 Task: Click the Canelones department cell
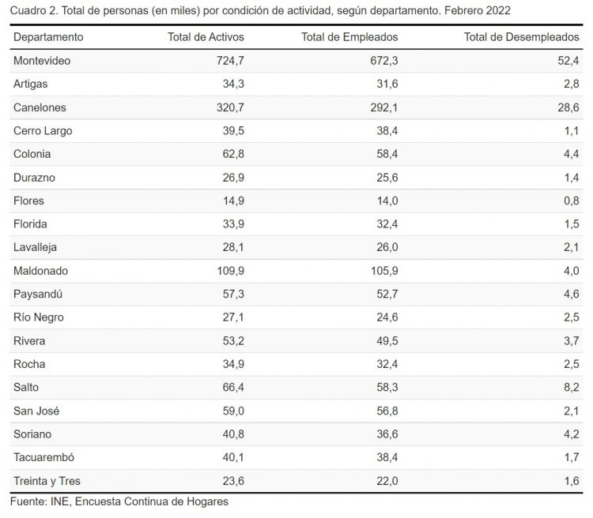pyautogui.click(x=40, y=107)
